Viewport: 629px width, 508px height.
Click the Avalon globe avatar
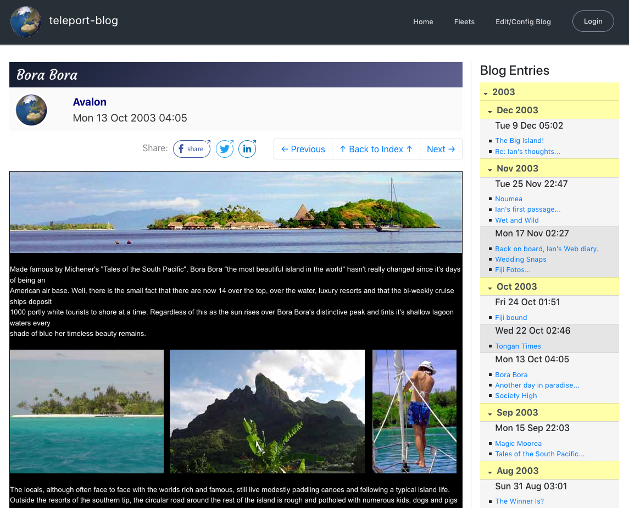(31, 110)
